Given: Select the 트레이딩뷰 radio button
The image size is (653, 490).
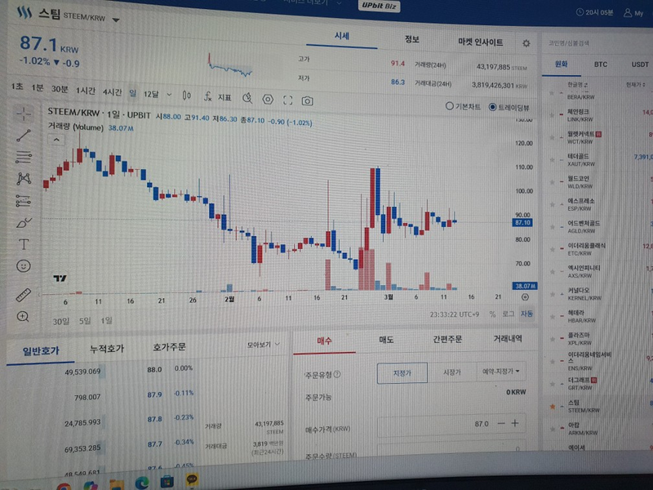Looking at the screenshot, I should (492, 106).
